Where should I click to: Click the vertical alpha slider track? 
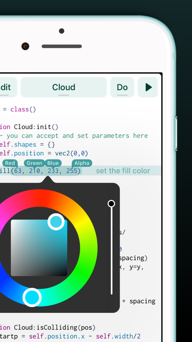[111, 251]
